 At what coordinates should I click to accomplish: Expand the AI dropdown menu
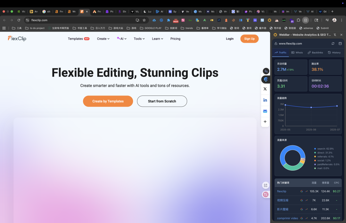pyautogui.click(x=122, y=39)
